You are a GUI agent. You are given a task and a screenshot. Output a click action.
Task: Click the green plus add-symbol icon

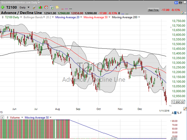[2, 7]
